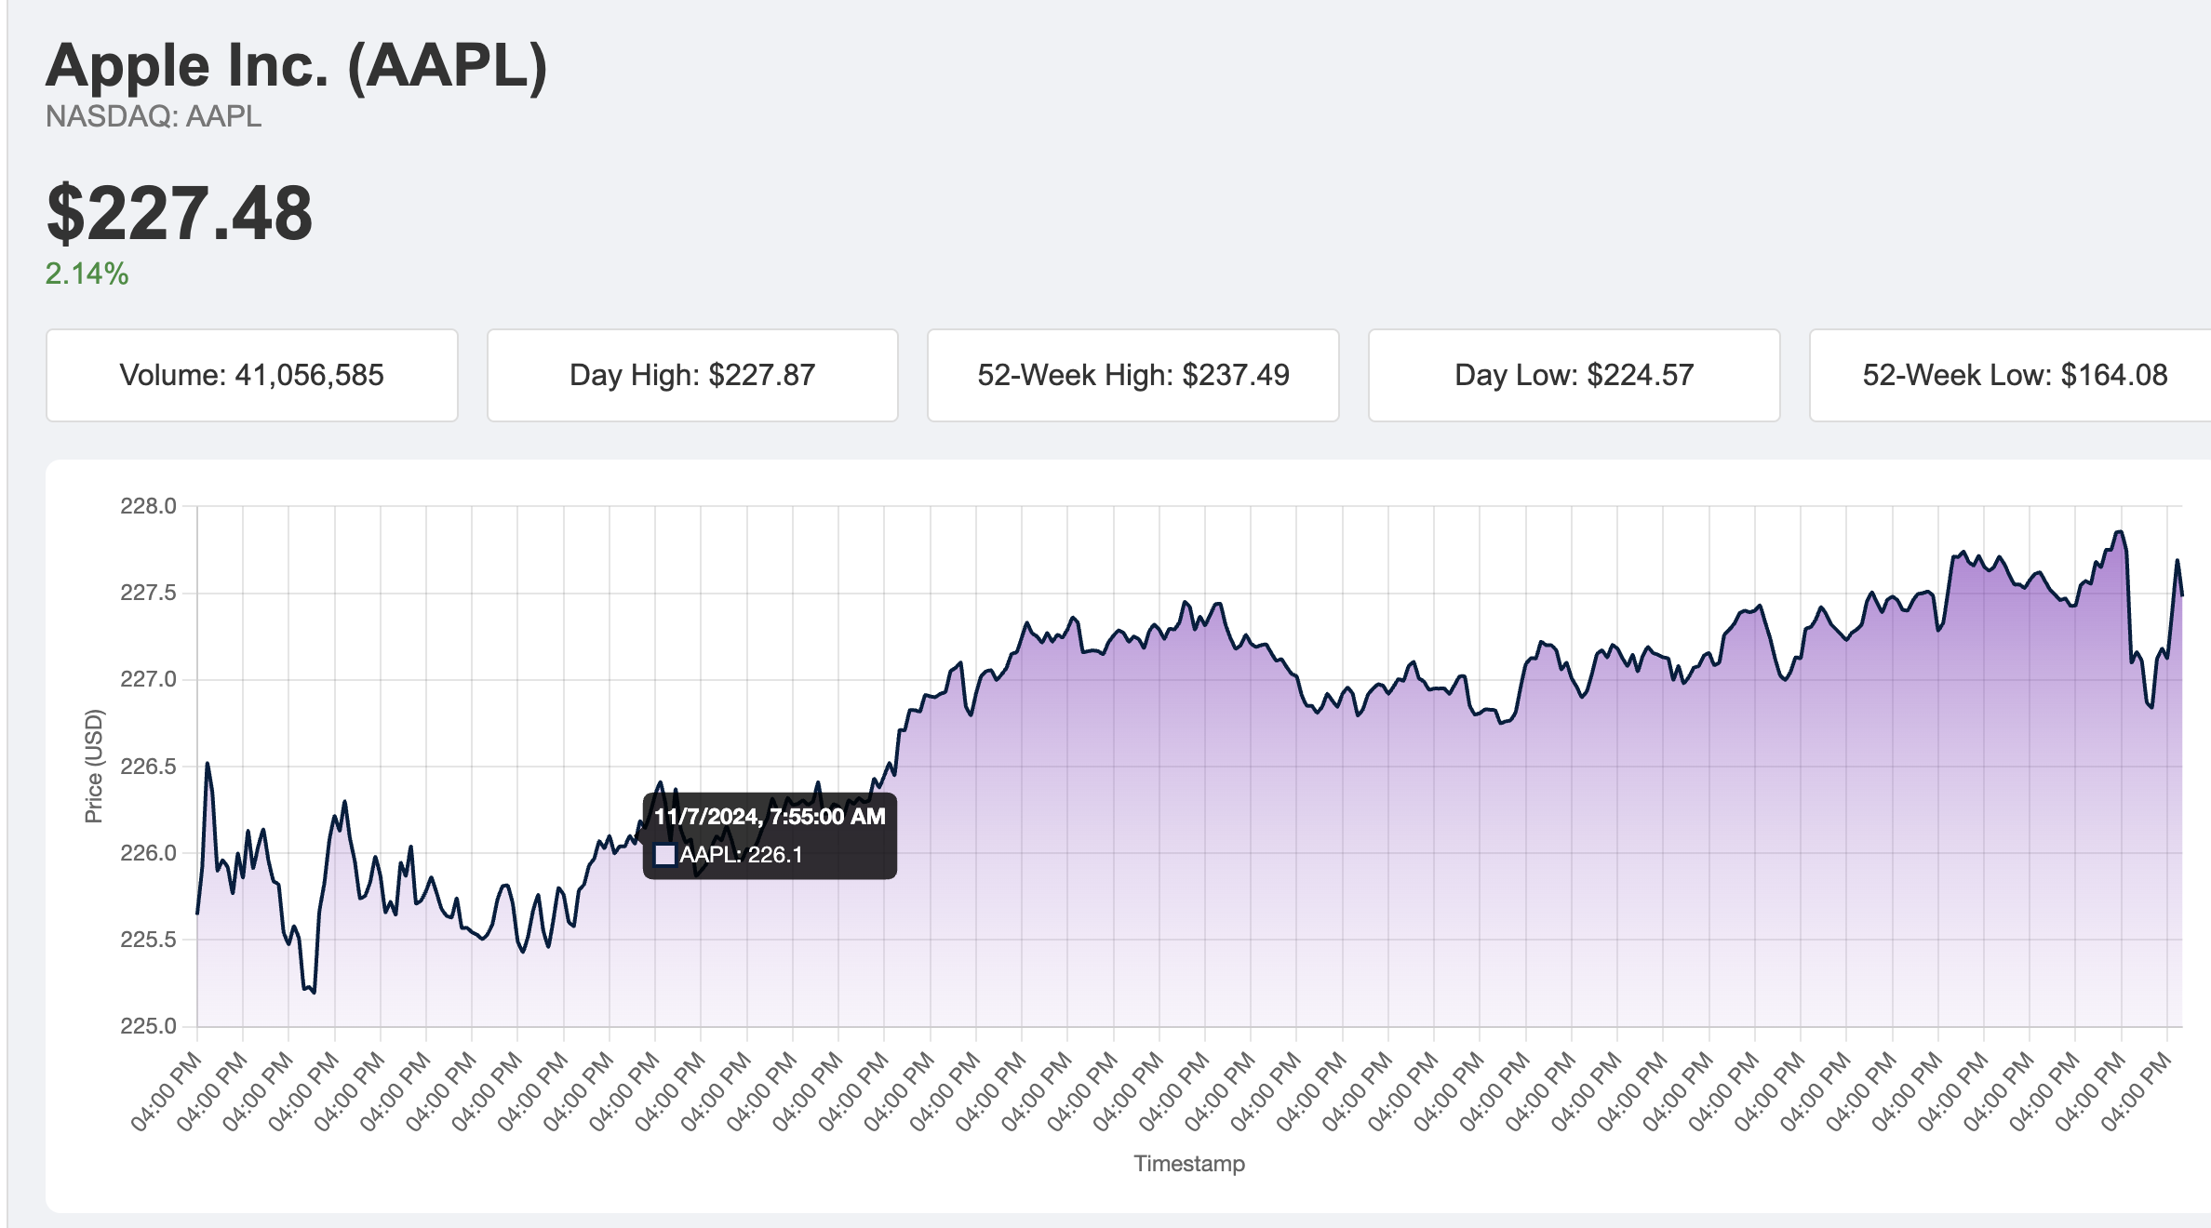Click the AAPL color swatch in the tooltip

(664, 855)
